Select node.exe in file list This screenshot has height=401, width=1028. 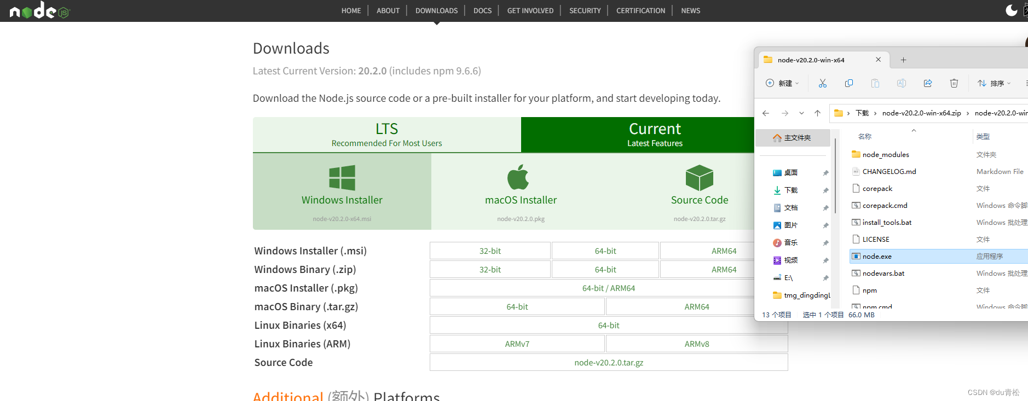pyautogui.click(x=938, y=257)
